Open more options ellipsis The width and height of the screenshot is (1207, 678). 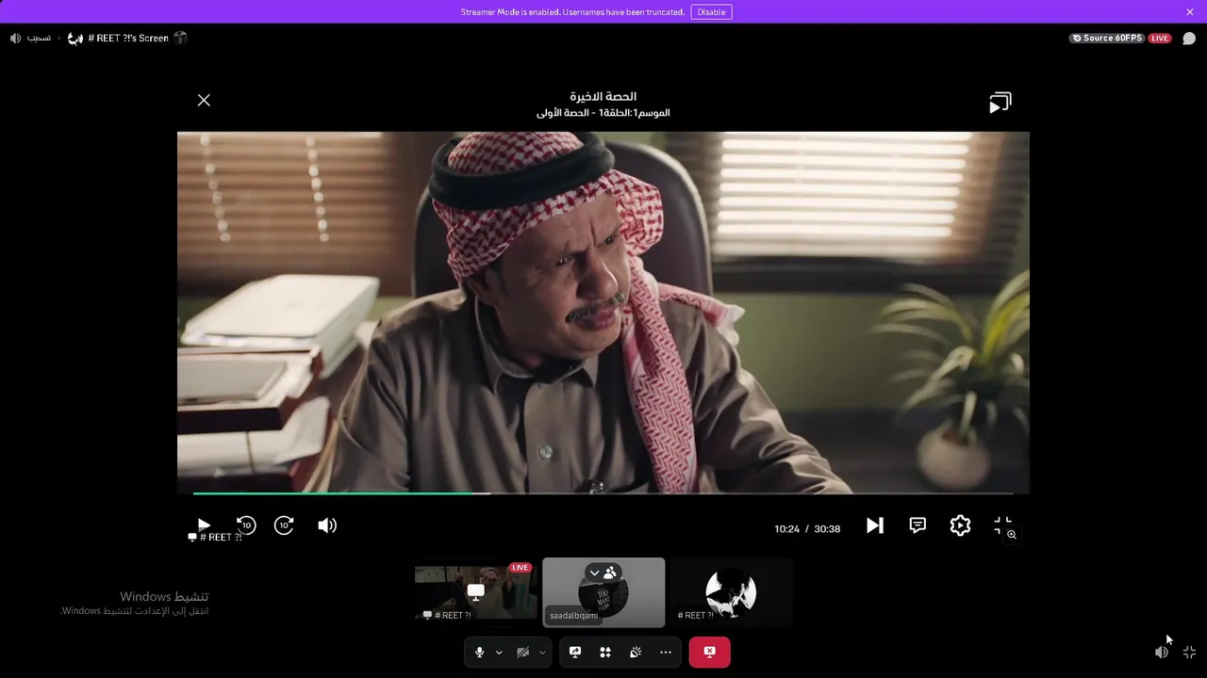tap(666, 652)
